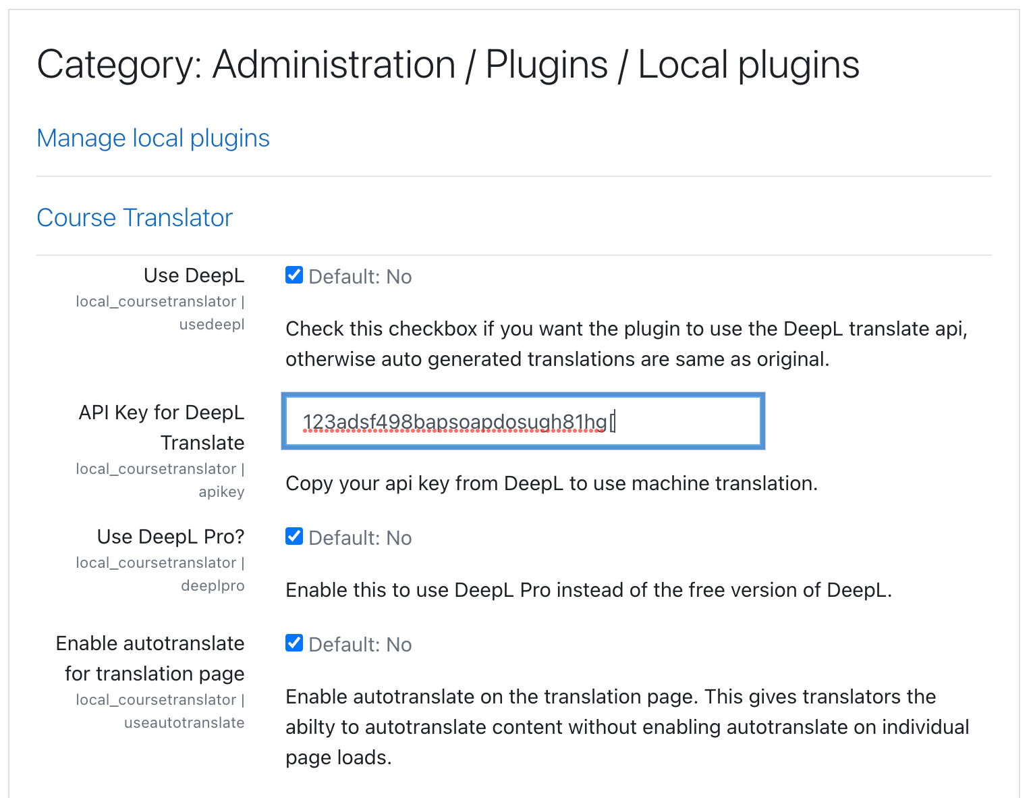Open the Course Translator link
The image size is (1031, 798).
135,217
